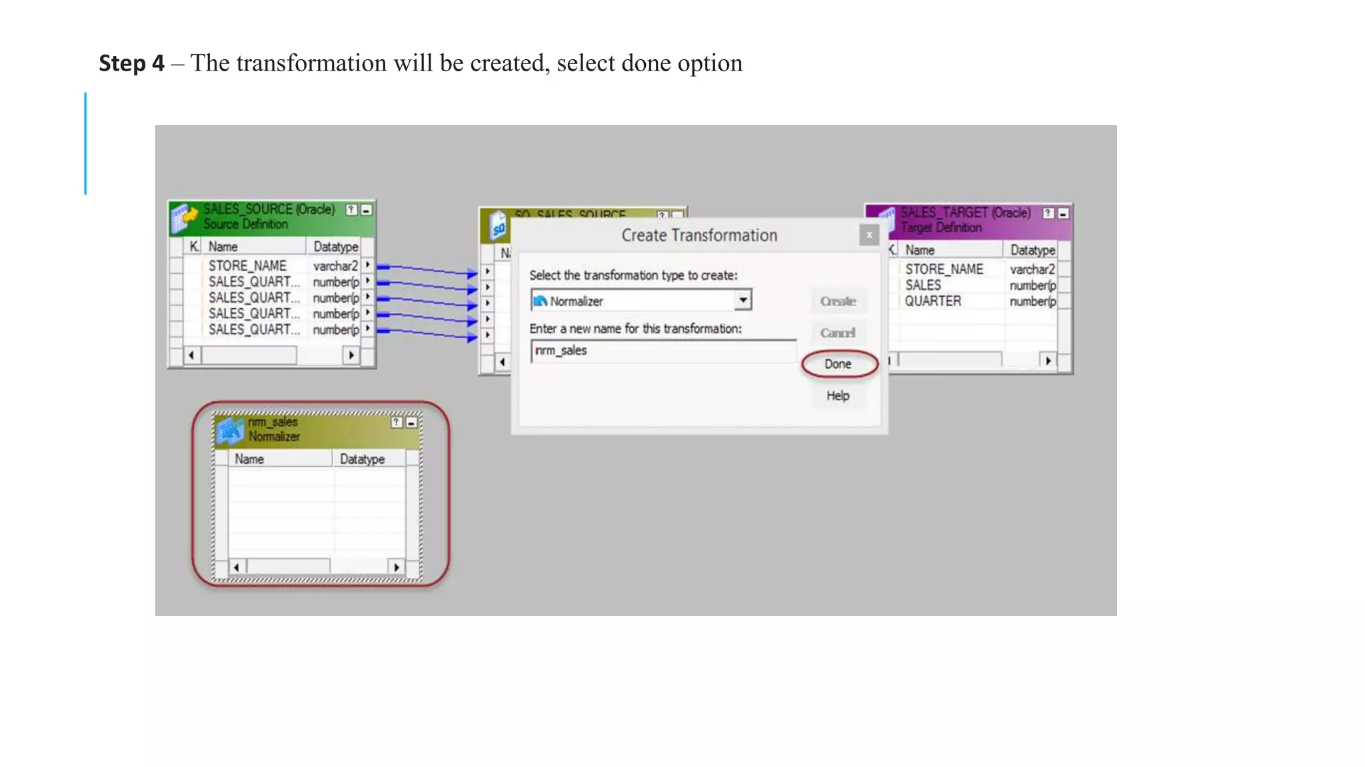Click the help icon on SALES_SOURCE title bar
The width and height of the screenshot is (1365, 767).
[x=351, y=210]
